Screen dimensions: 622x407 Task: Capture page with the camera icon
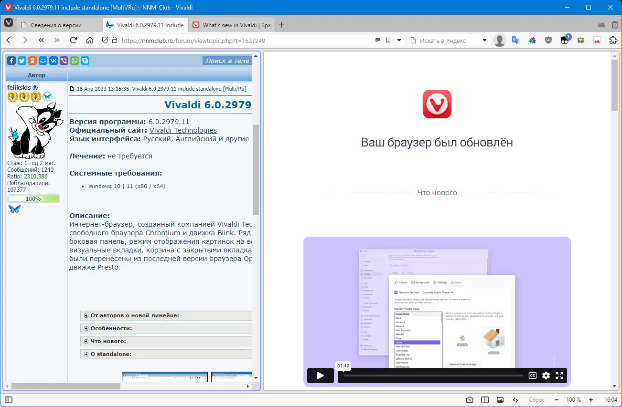click(470, 400)
